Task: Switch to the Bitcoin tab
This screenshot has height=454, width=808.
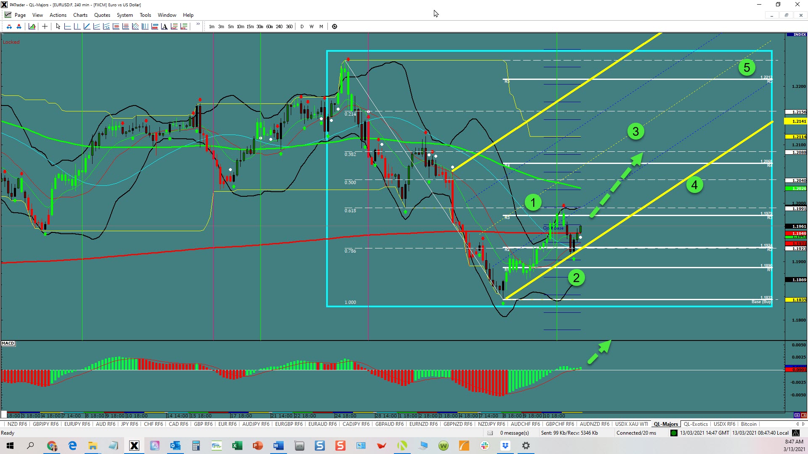Action: pos(749,424)
